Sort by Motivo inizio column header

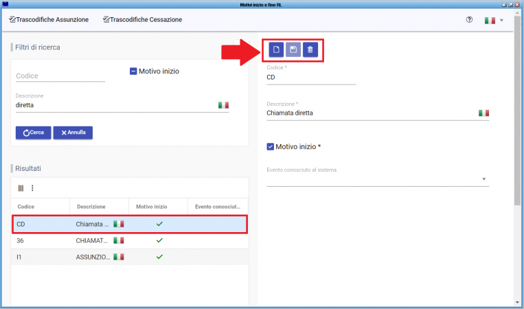pyautogui.click(x=151, y=207)
